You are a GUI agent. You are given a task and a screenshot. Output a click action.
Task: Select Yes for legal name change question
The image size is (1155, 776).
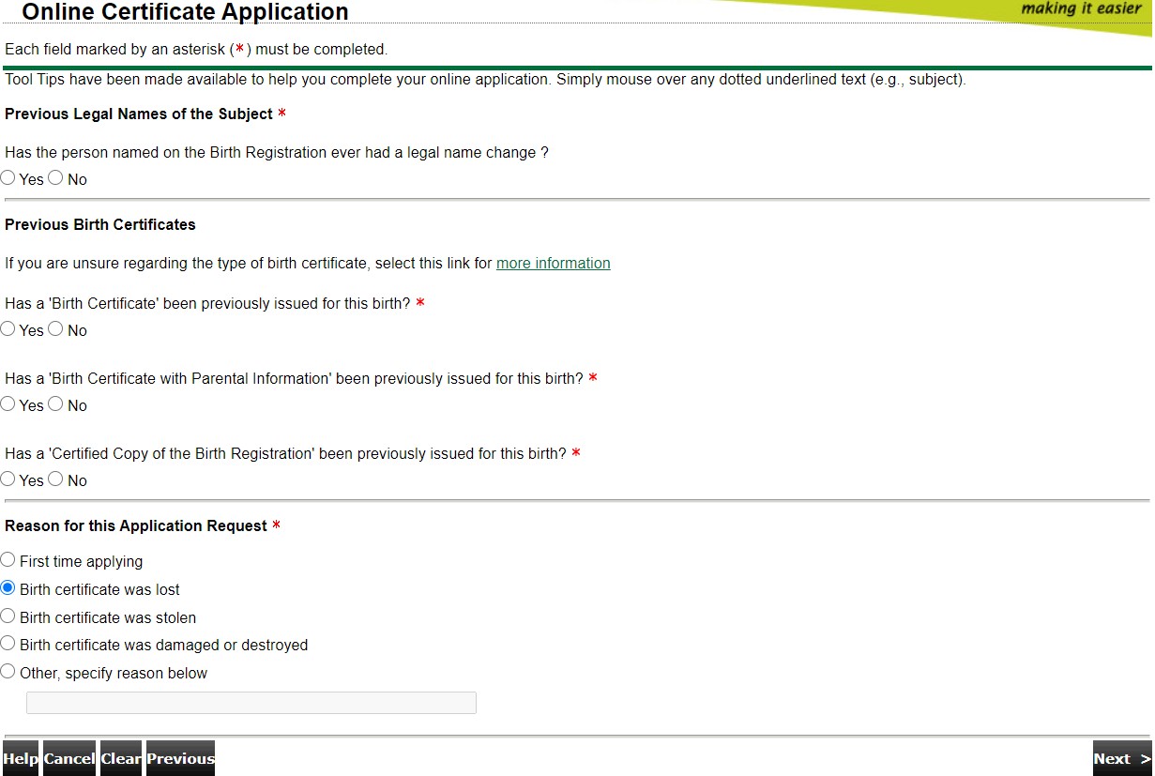(x=8, y=177)
